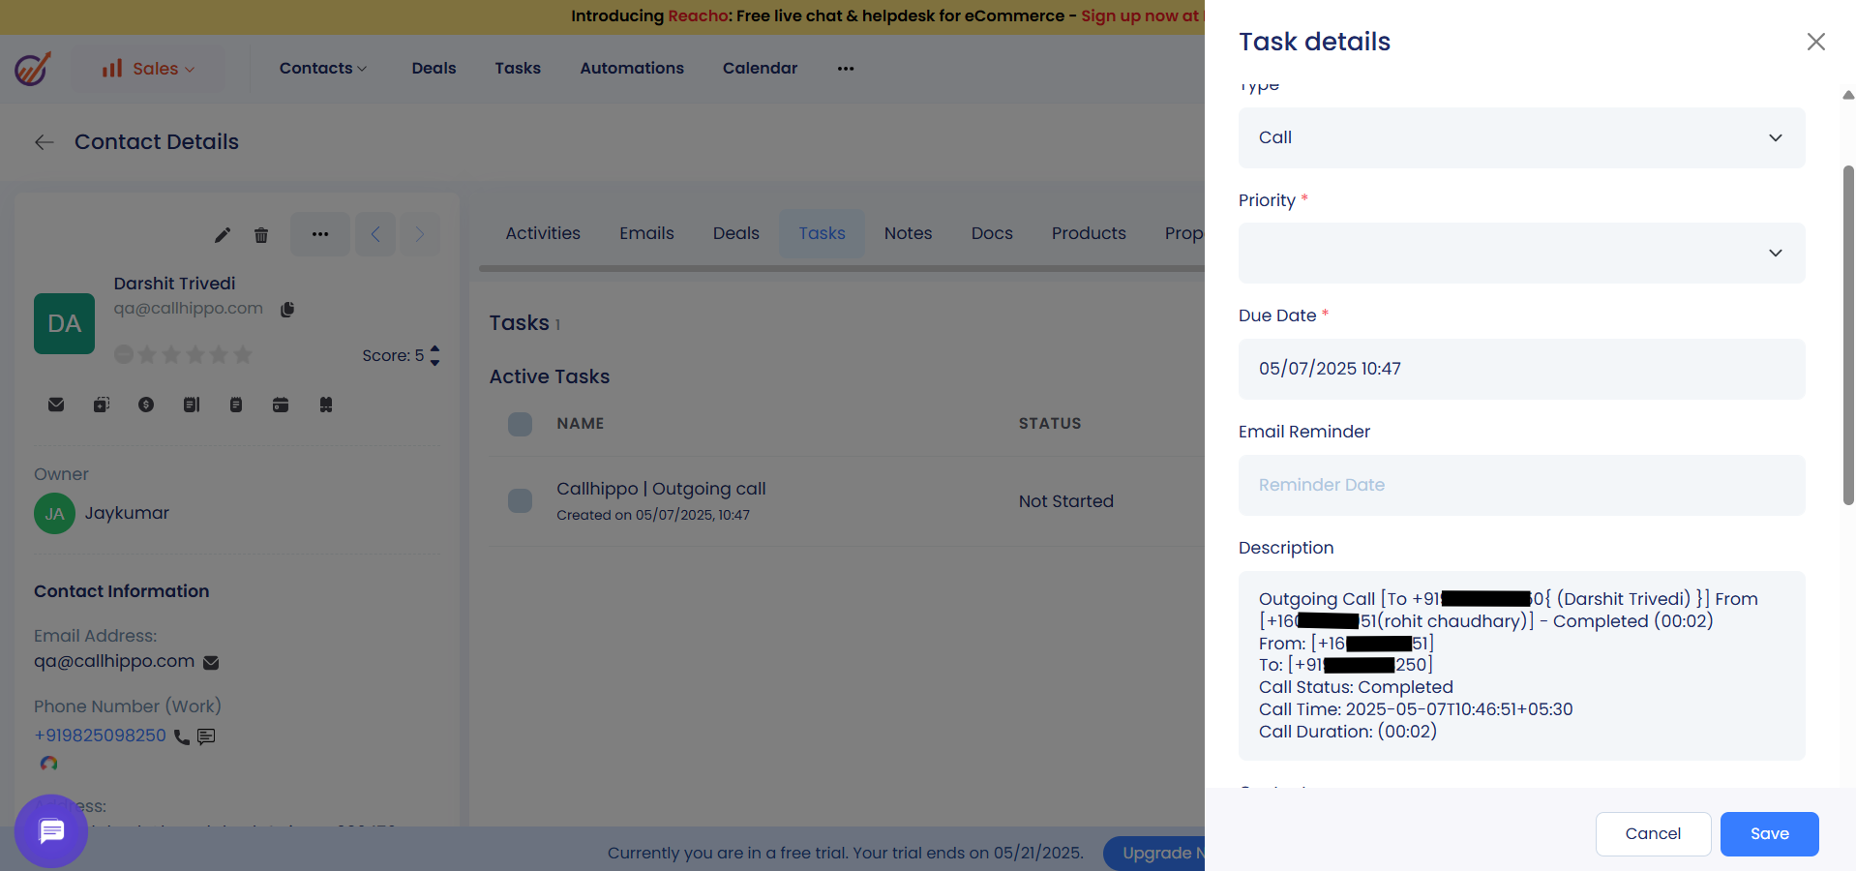Open Calendar in top navigation
Image resolution: width=1856 pixels, height=871 pixels.
point(760,69)
